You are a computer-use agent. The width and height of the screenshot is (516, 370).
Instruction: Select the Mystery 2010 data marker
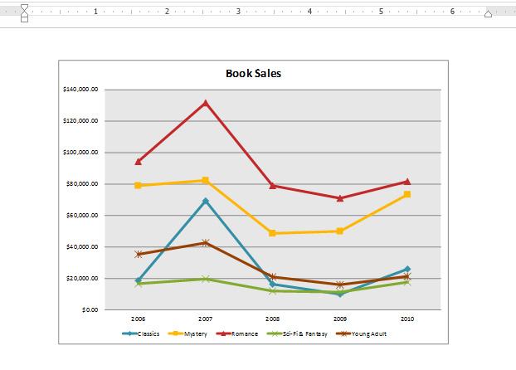pyautogui.click(x=406, y=194)
